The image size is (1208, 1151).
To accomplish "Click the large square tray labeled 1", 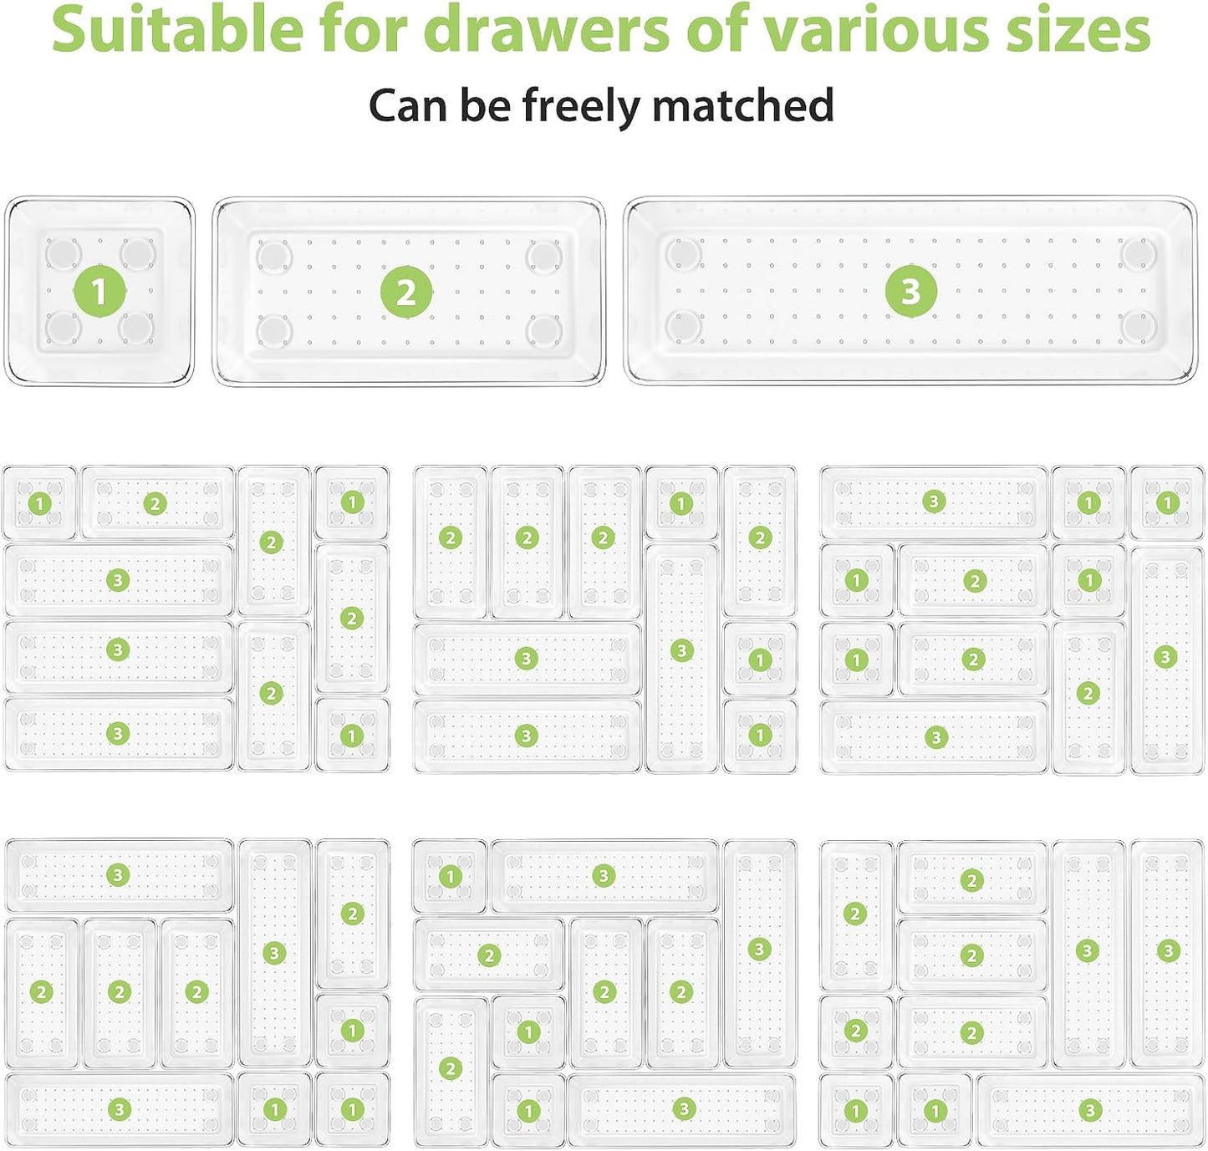I will click(x=99, y=292).
